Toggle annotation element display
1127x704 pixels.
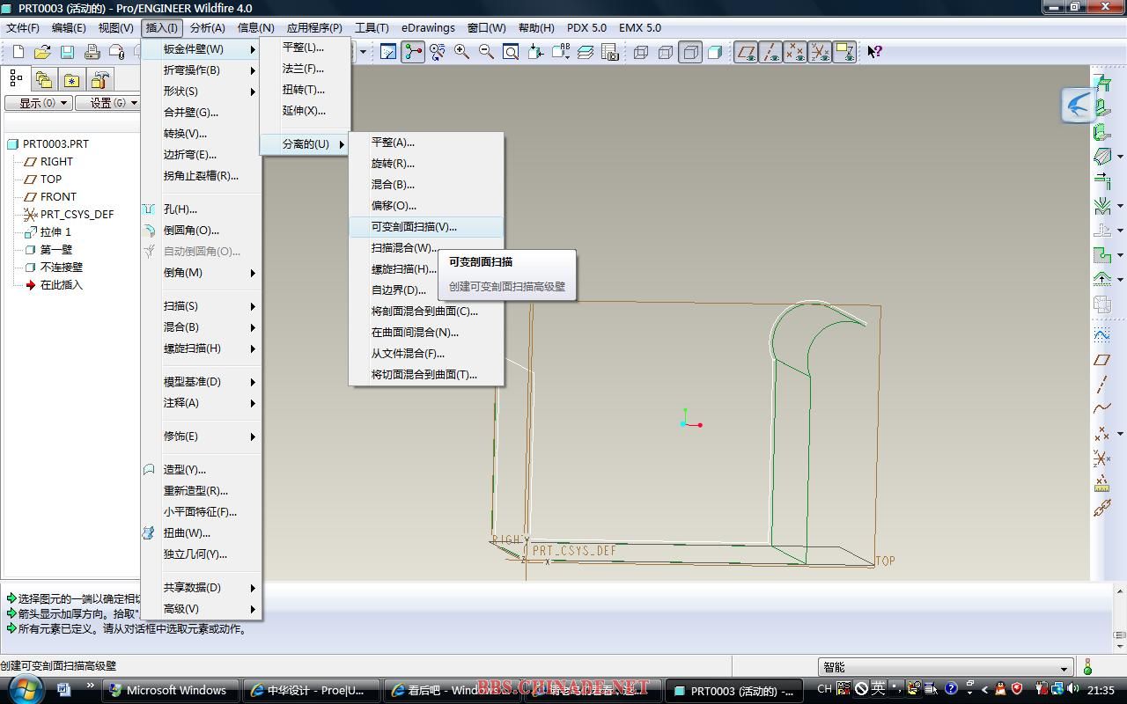(x=844, y=52)
